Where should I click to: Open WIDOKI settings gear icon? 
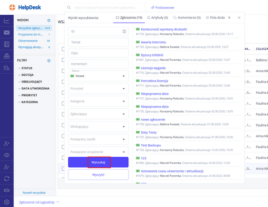[49, 20]
